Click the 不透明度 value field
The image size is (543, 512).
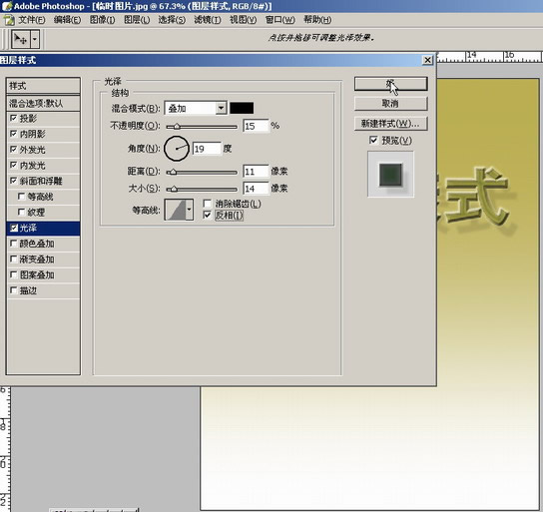(256, 126)
